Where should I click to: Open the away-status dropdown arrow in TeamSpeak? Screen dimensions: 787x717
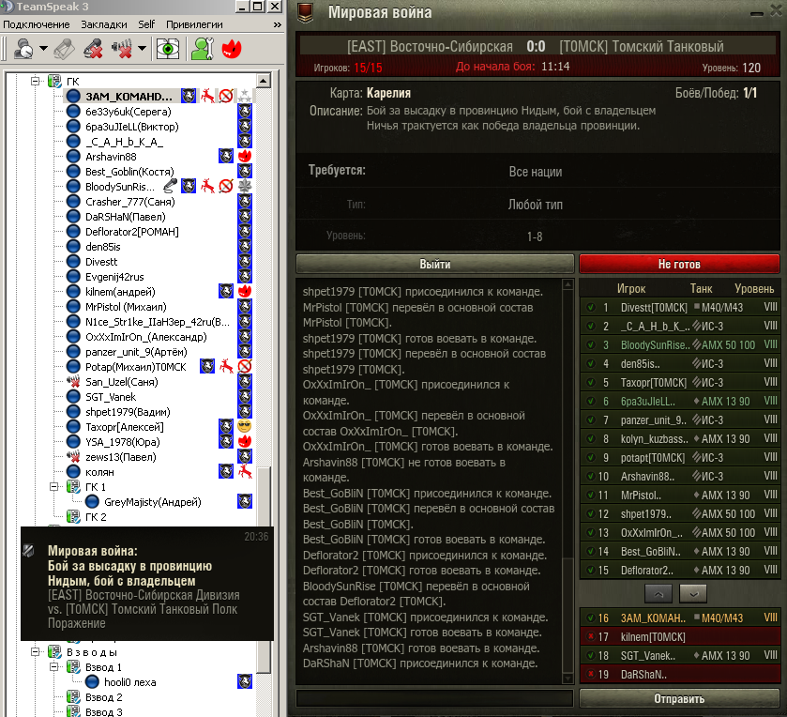pyautogui.click(x=44, y=49)
